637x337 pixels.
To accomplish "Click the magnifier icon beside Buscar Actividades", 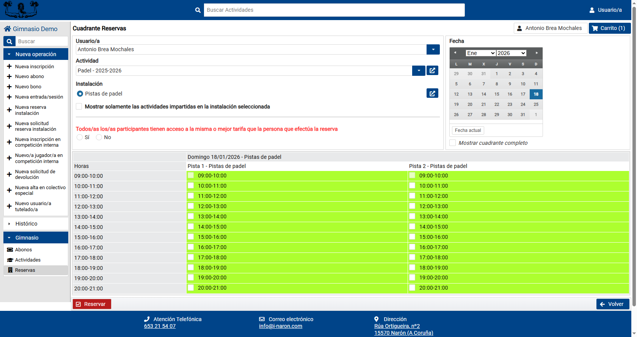I will point(198,10).
